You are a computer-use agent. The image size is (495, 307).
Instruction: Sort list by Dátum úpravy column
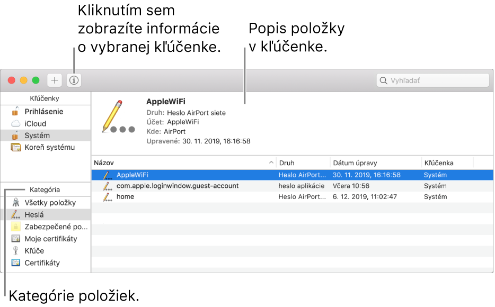tap(376, 162)
